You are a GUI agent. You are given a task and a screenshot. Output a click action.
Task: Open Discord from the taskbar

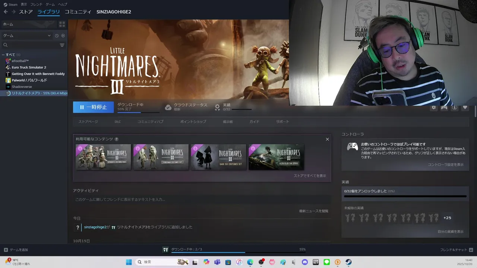click(x=305, y=262)
